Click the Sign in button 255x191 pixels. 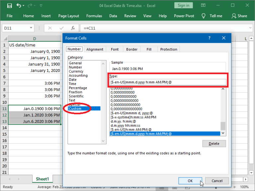point(183,5)
